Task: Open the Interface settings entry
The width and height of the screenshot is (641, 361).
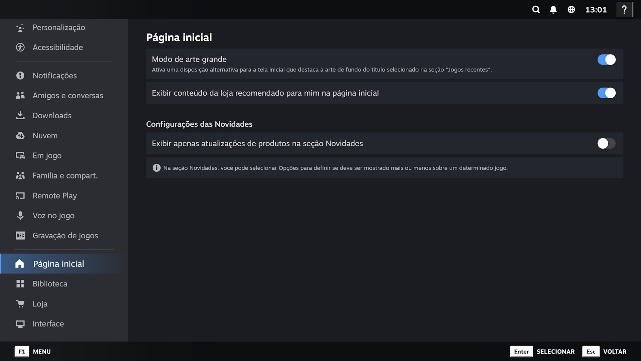Action: 64,324
